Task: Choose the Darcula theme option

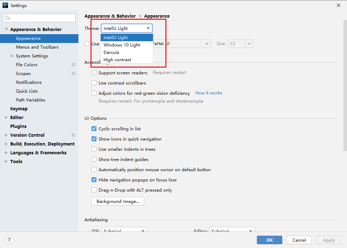Action: [127, 52]
